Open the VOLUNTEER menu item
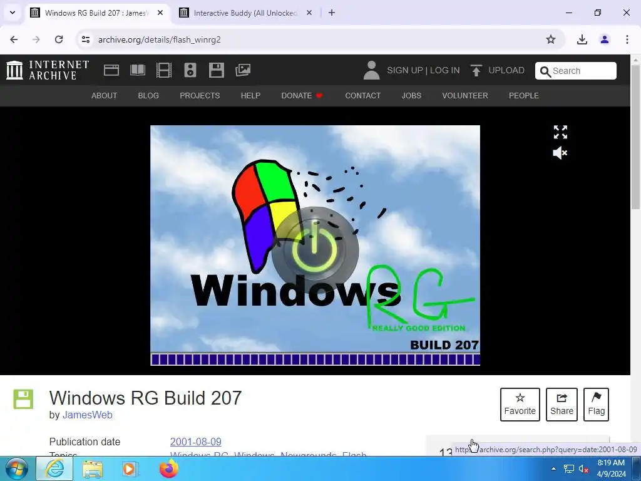 tap(465, 96)
